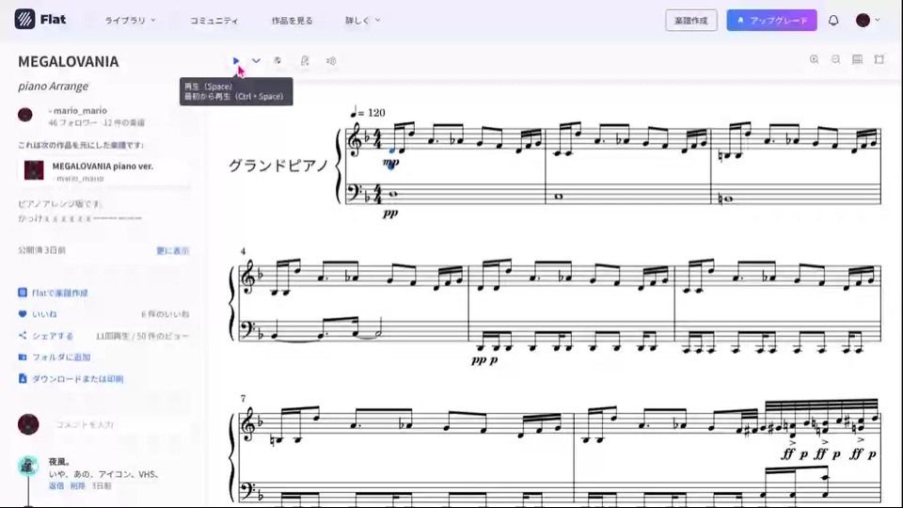Click the Flat logo
Image resolution: width=903 pixels, height=508 pixels.
coord(40,19)
